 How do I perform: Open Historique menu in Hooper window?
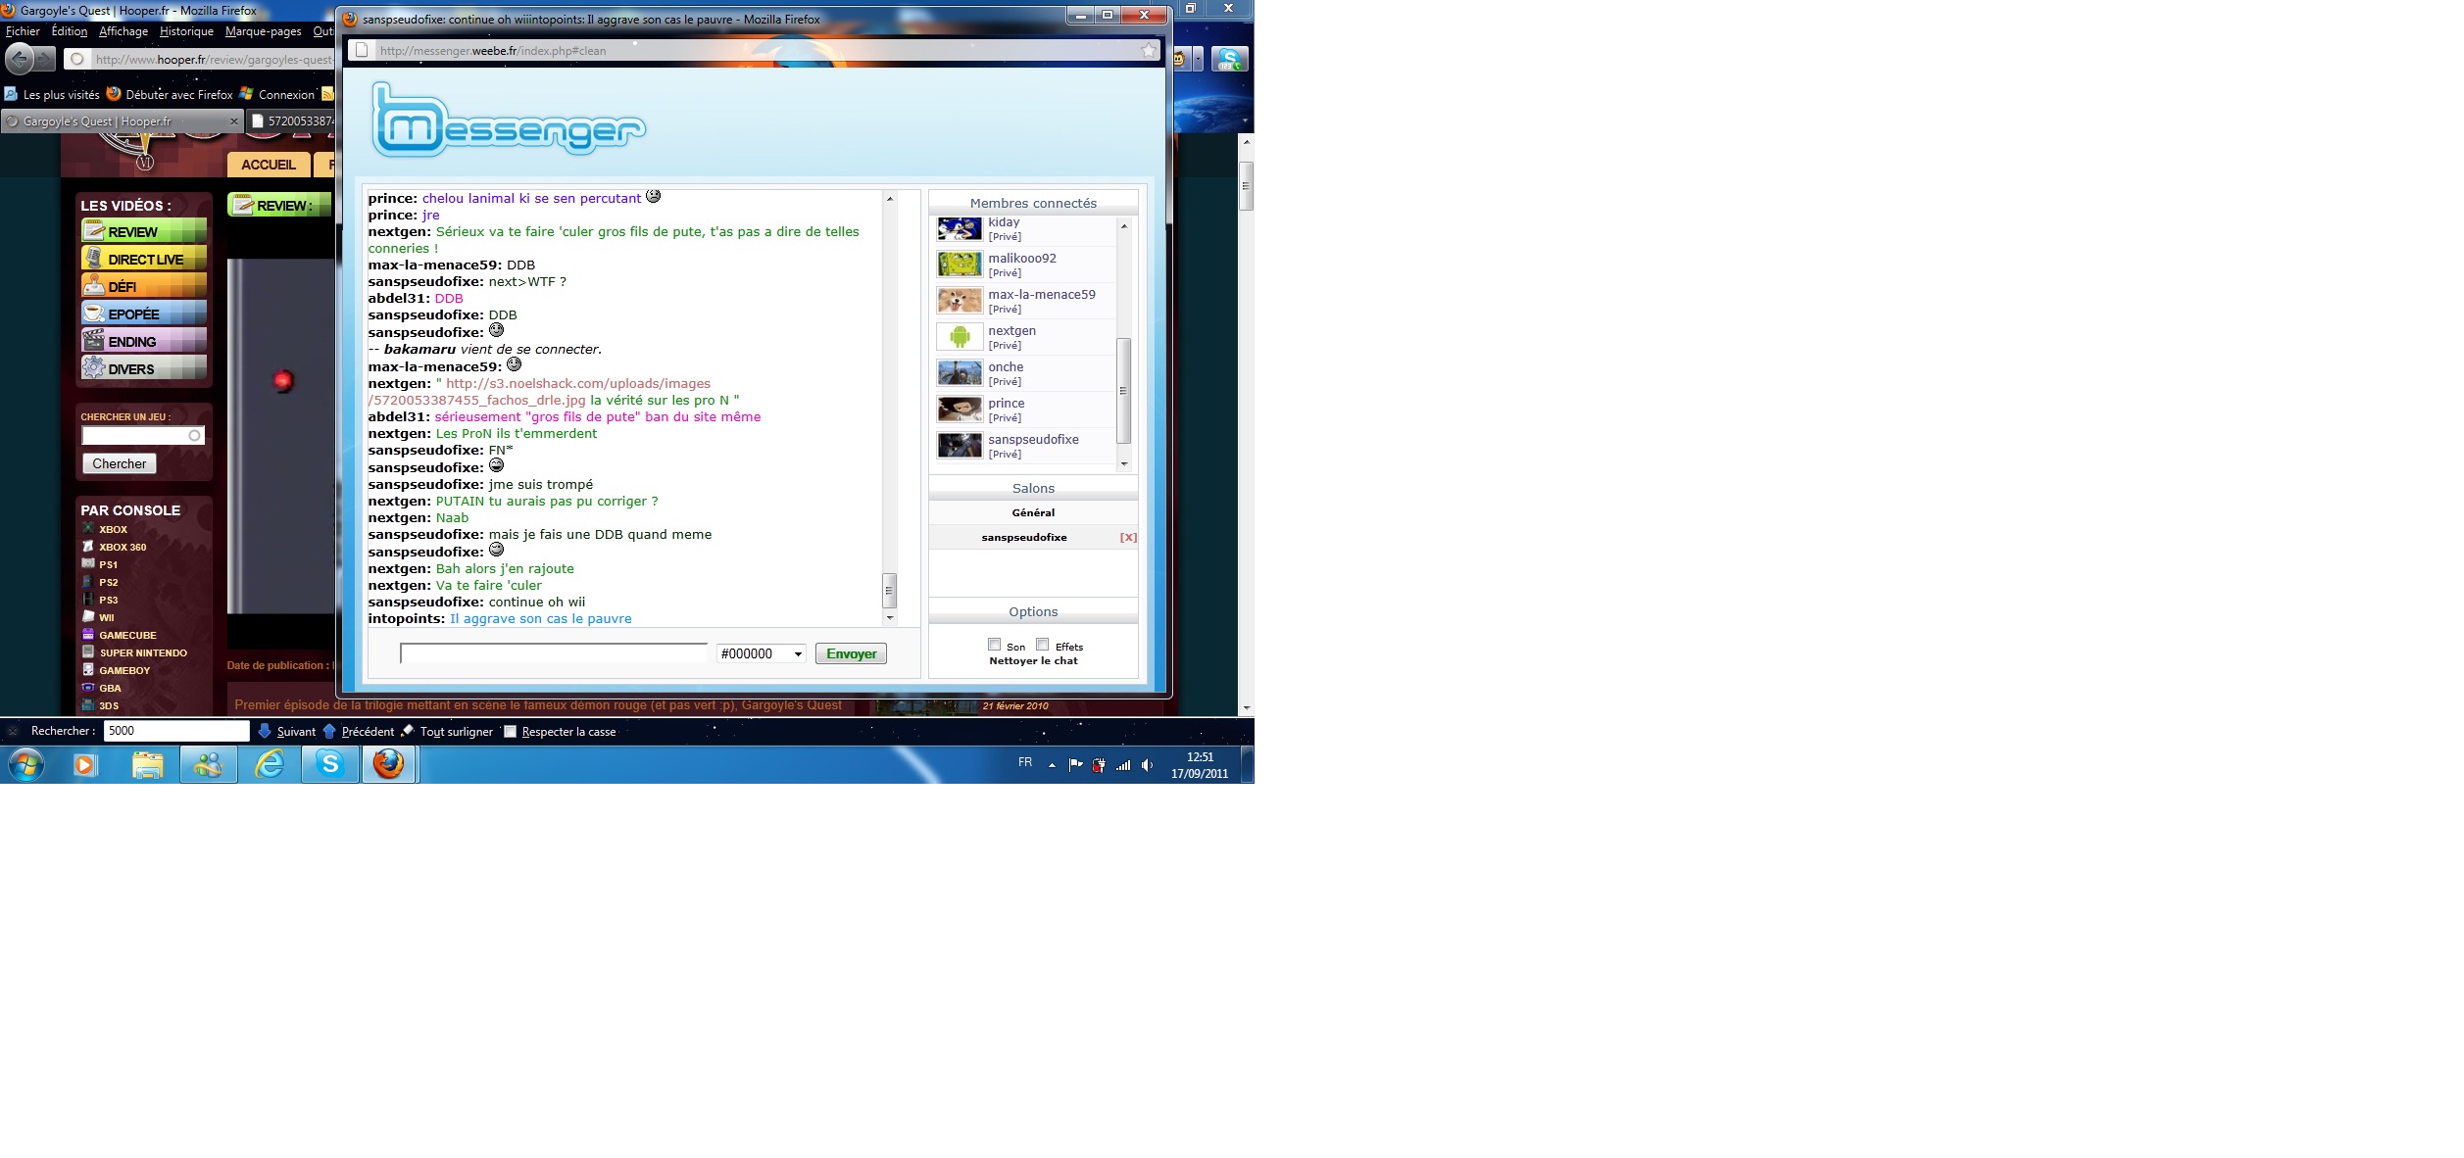pos(186,31)
